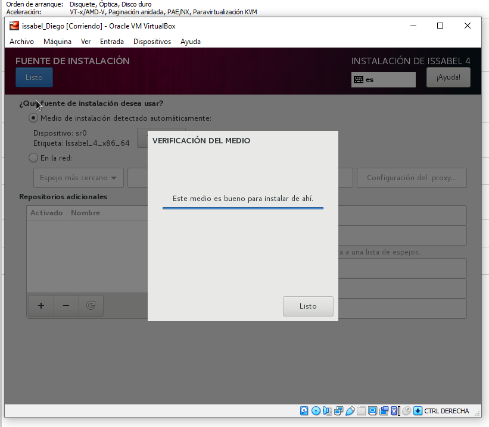Maximize the VirtualBox window
Viewport: 489px width, 427px height.
click(x=440, y=26)
